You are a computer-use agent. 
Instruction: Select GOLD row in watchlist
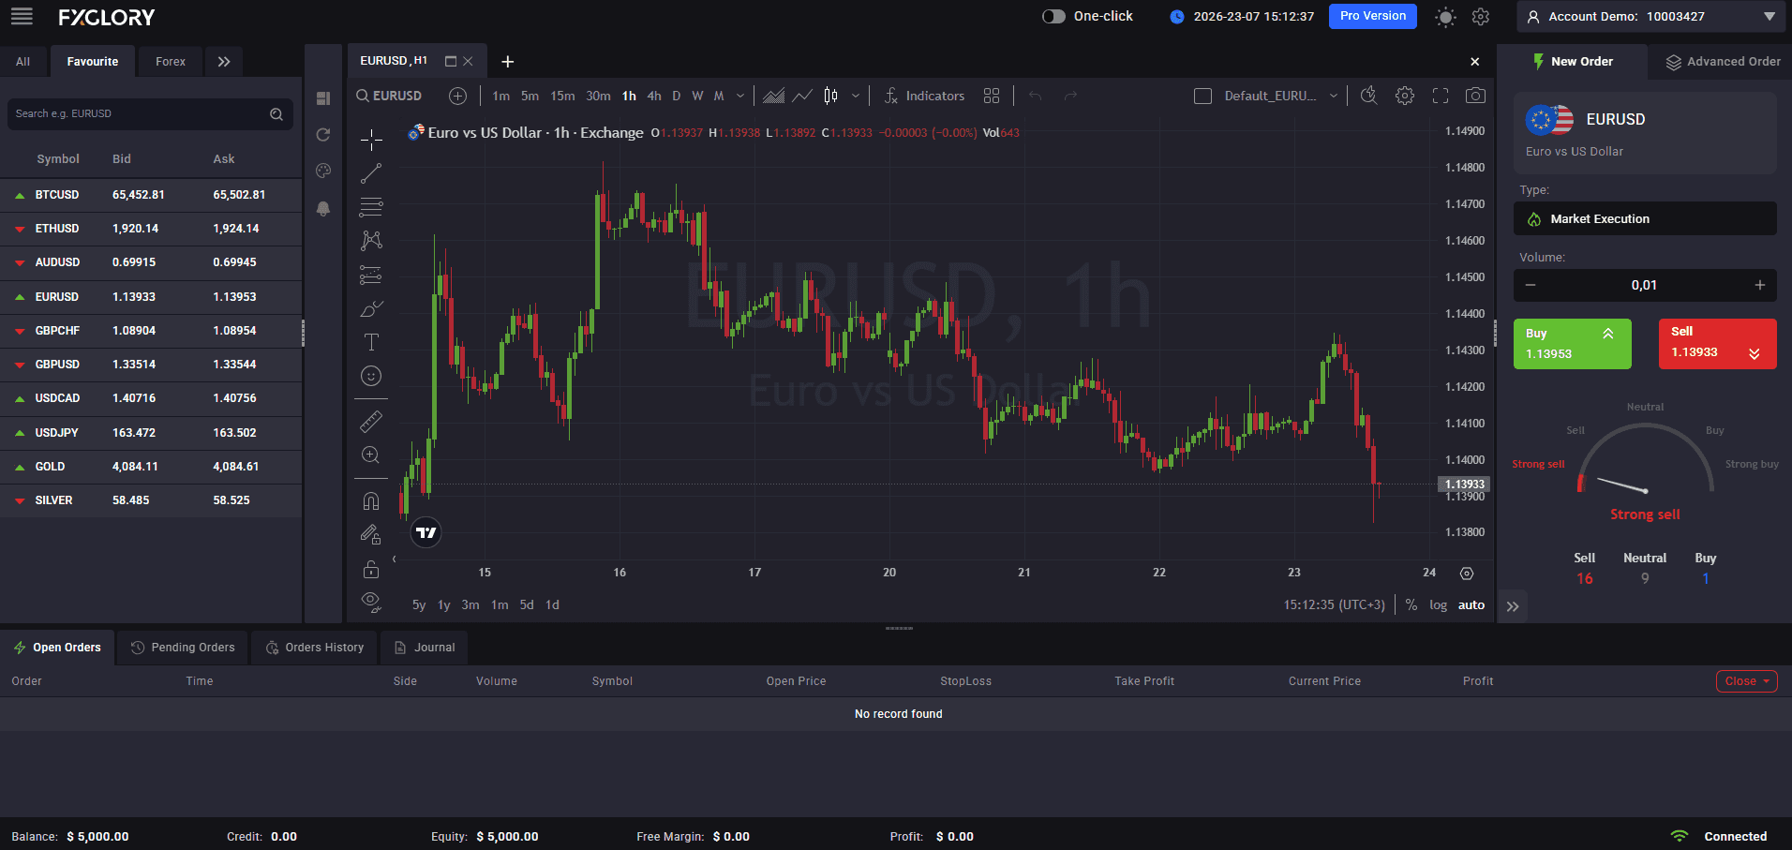coord(151,467)
